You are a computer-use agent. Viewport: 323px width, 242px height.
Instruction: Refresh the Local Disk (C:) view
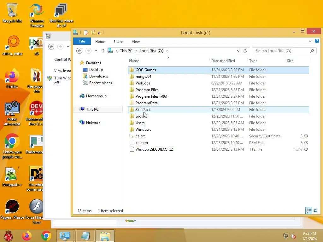[245, 51]
